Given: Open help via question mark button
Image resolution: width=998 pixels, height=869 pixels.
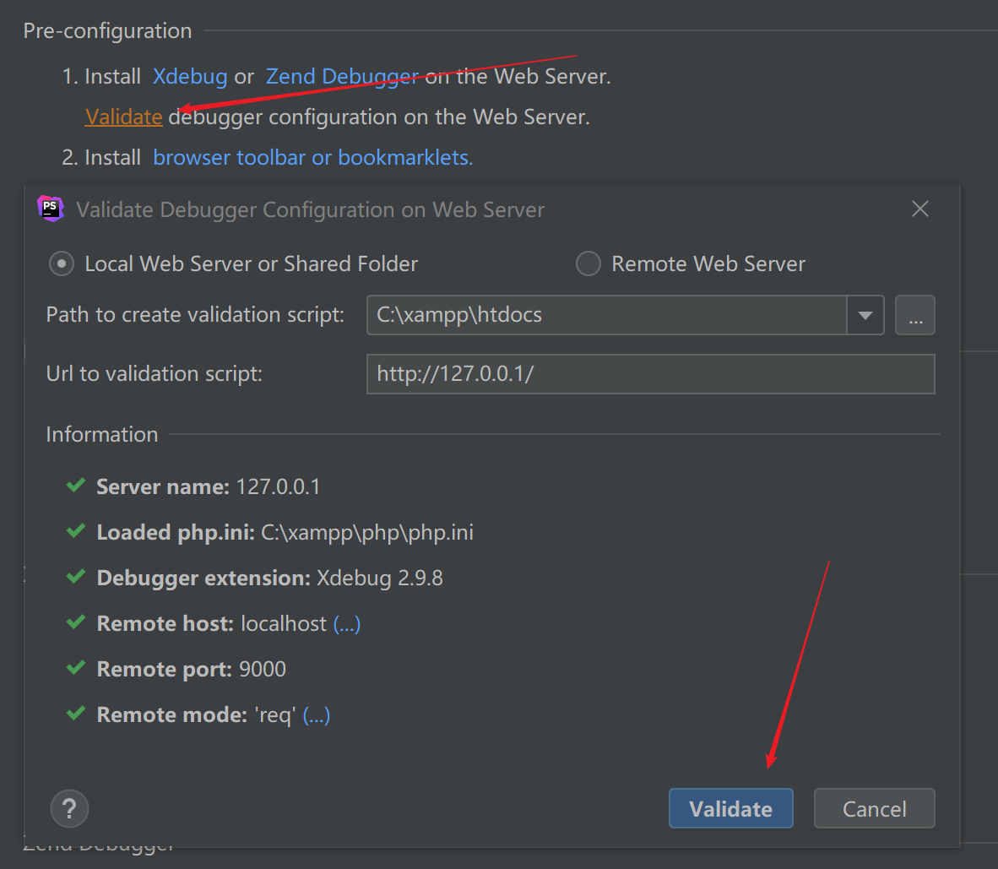Looking at the screenshot, I should pos(69,808).
